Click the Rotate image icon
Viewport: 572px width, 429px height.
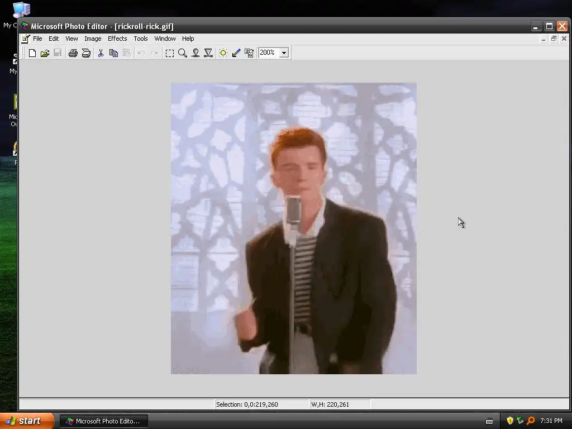(249, 53)
